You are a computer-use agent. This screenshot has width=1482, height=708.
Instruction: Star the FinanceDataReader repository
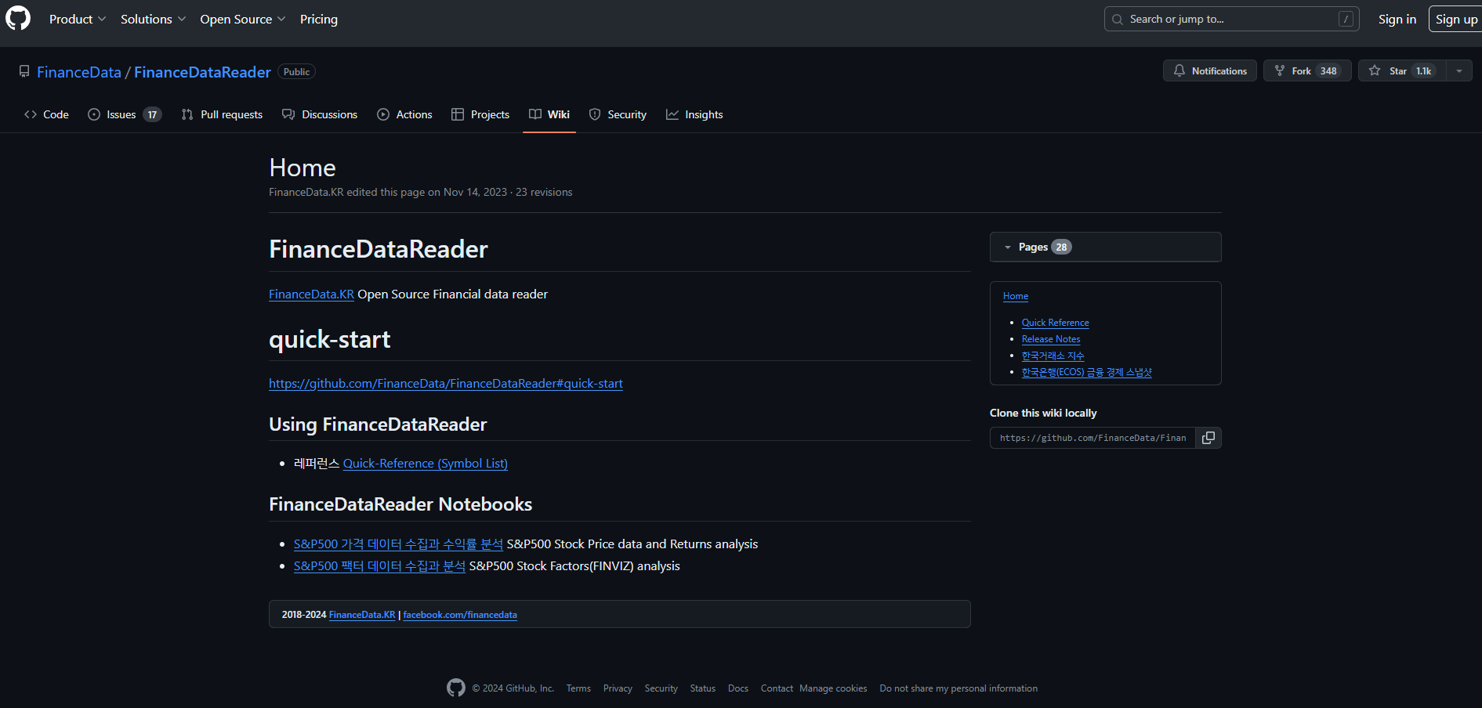(1402, 70)
